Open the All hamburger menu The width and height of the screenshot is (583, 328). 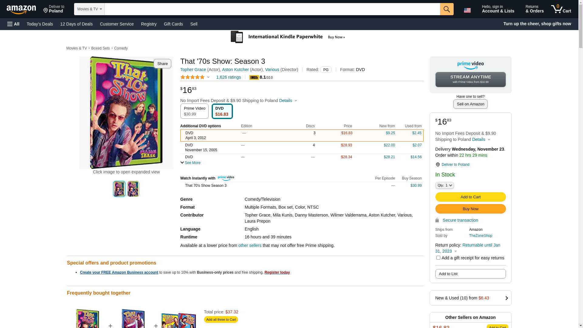tap(13, 24)
